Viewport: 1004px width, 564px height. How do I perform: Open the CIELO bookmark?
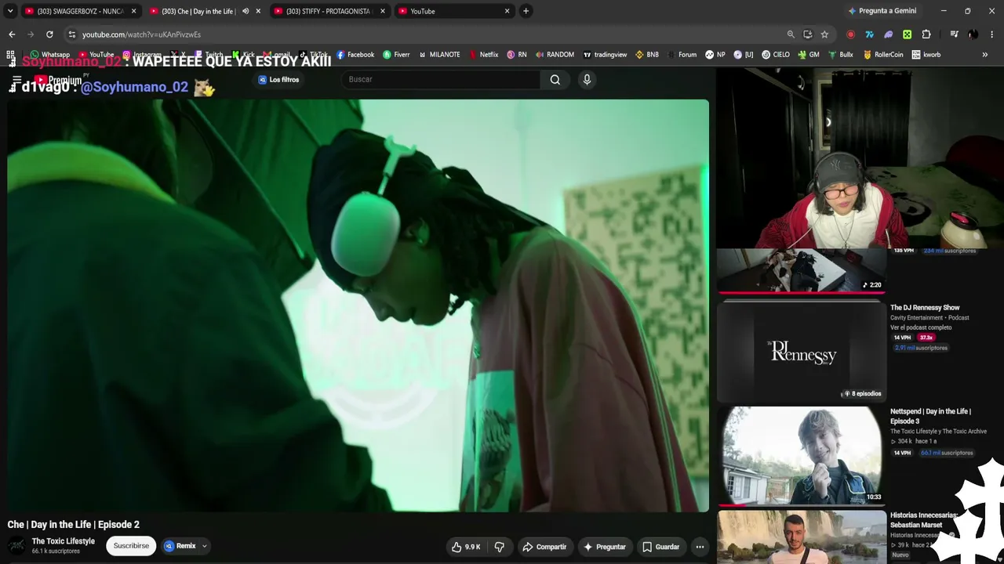point(776,55)
